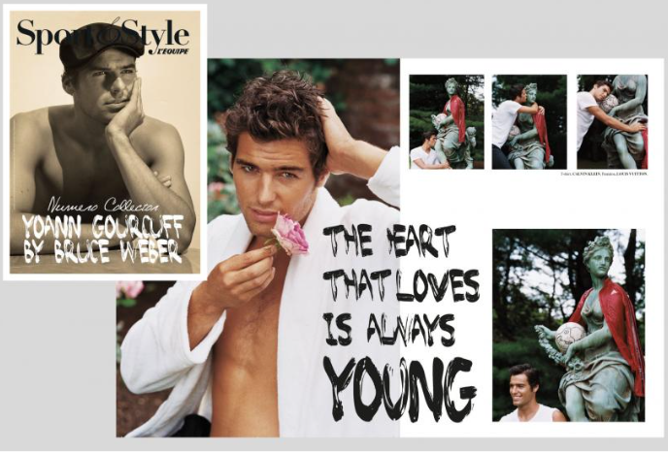Screen dimensions: 668x452
Task: Click soccer ball held by large statue
Action: (571, 336)
